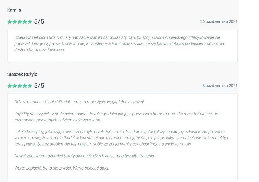The image size is (259, 182).
Task: Click the line "Nawet zaczynam rozumieć teksty piosenek"
Action: click(x=85, y=156)
